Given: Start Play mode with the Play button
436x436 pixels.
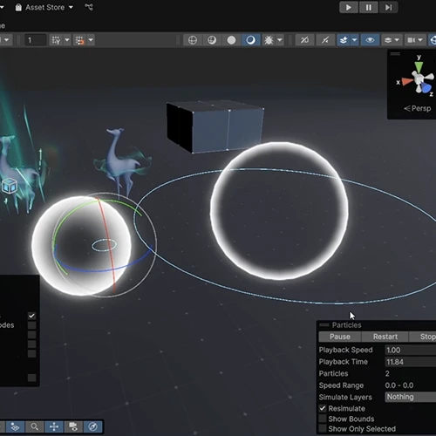Looking at the screenshot, I should point(348,7).
